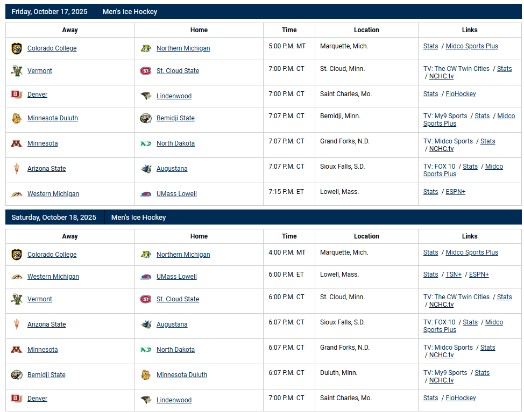Viewport: 524px width, 412px height.
Task: Open Northern Michigan team link in Friday's schedule
Action: pos(183,48)
